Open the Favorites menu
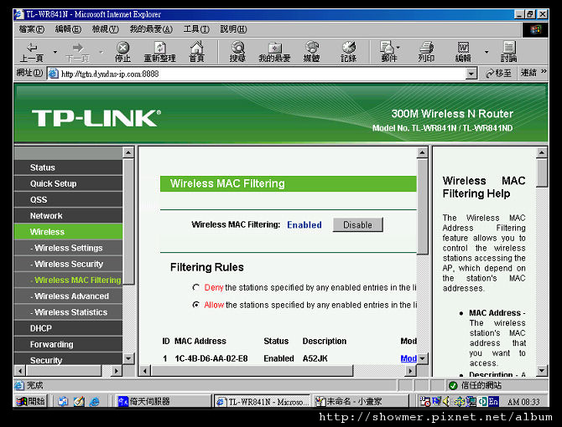562x427 pixels. pyautogui.click(x=151, y=29)
